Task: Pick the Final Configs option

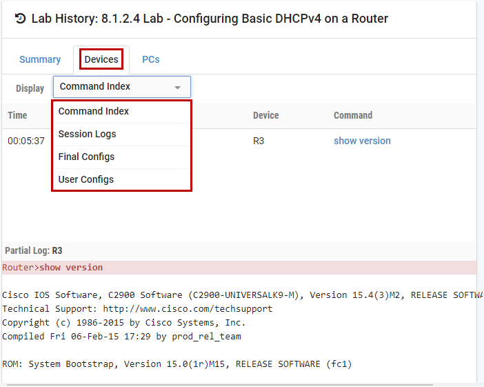Action: point(86,157)
